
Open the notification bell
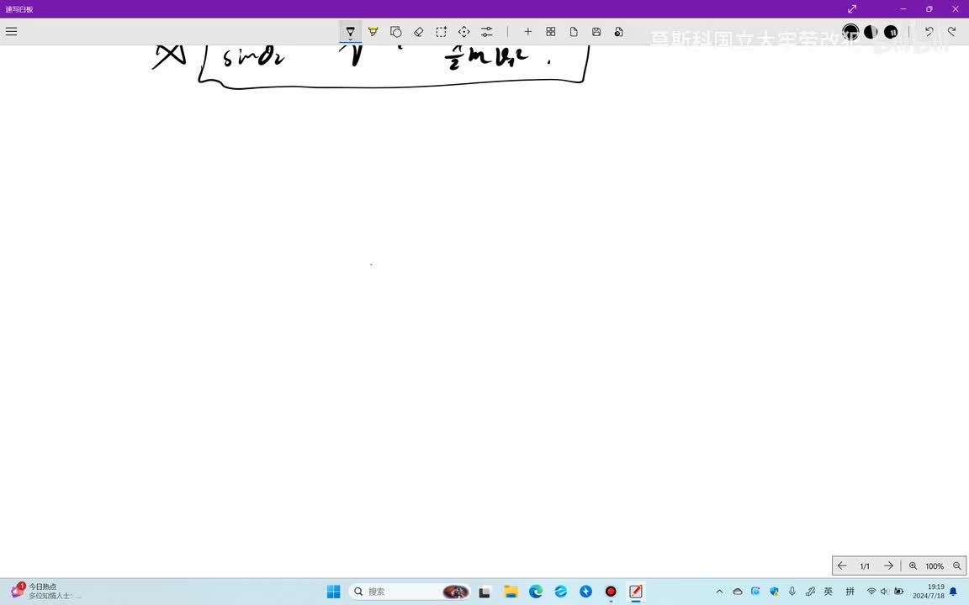click(x=954, y=592)
